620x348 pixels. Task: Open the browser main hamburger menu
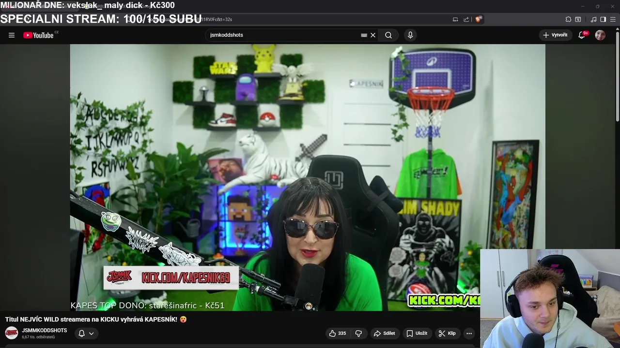(x=613, y=19)
